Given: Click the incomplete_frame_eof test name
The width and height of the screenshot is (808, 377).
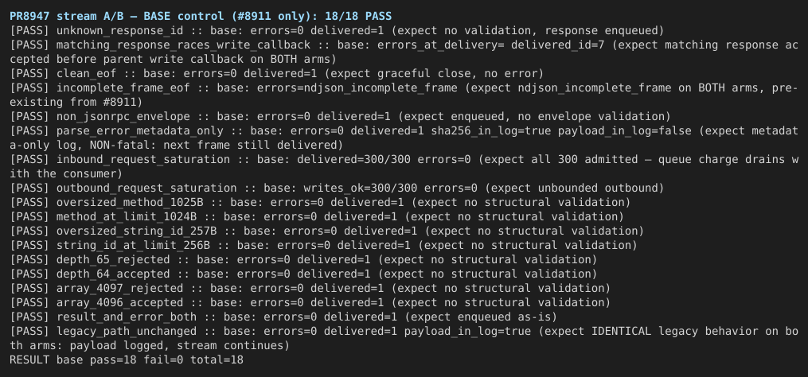Looking at the screenshot, I should pos(123,88).
